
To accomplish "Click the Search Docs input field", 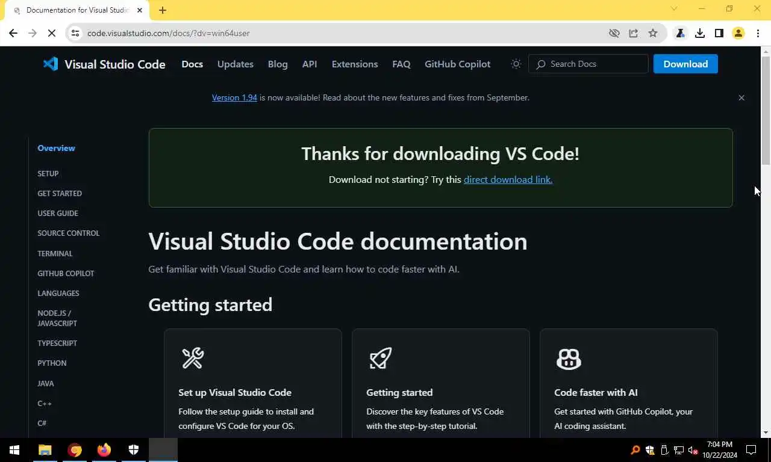I will click(588, 64).
